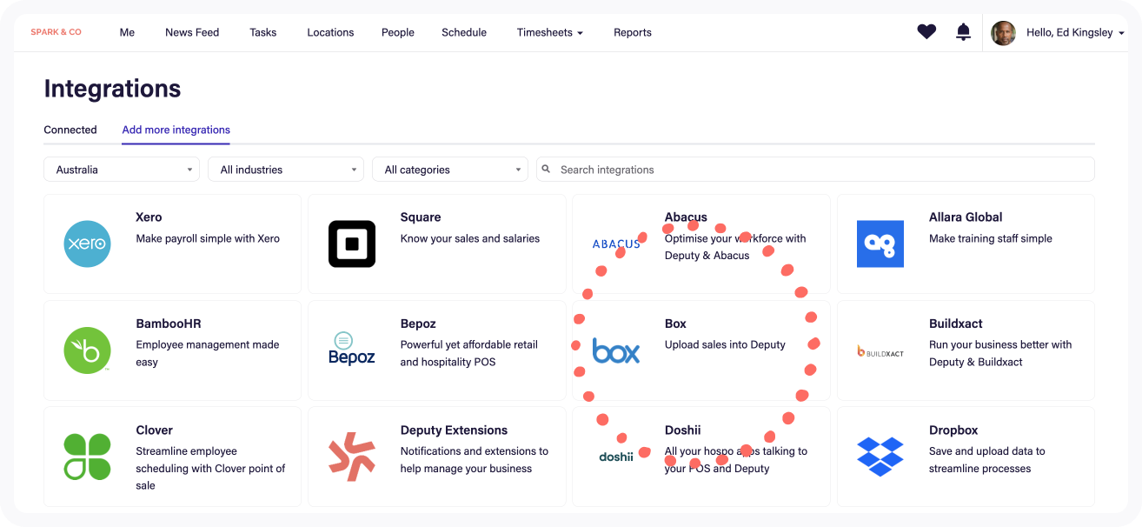The image size is (1142, 527).
Task: Open the Doshii integration title
Action: pos(683,430)
